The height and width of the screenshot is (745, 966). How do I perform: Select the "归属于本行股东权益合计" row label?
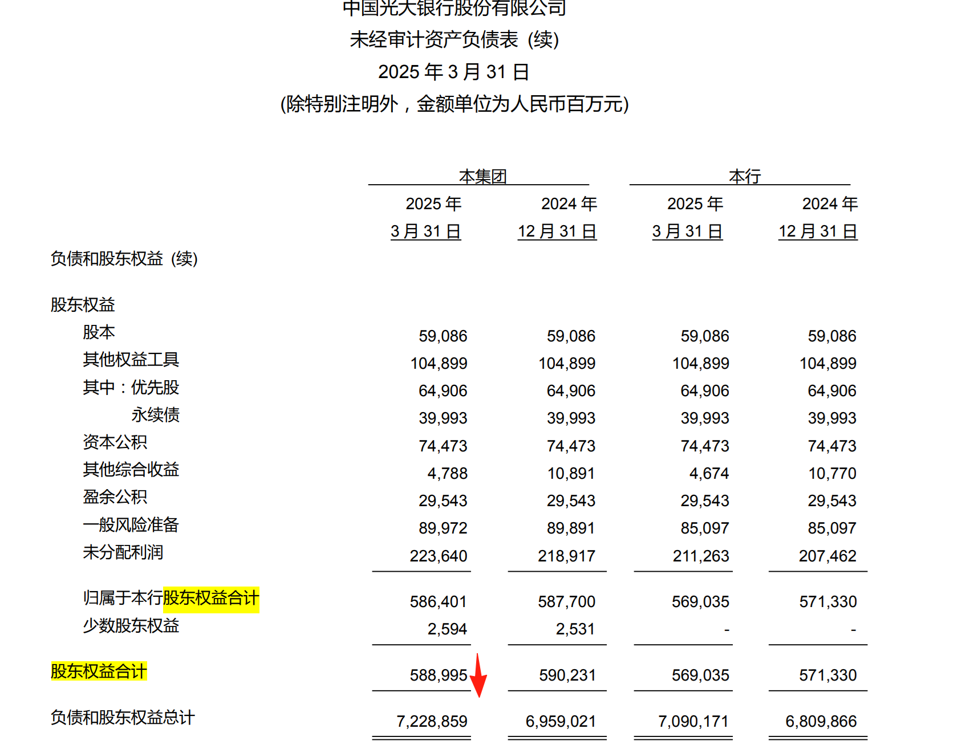171,597
